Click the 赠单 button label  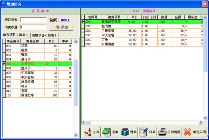[x=133, y=132]
